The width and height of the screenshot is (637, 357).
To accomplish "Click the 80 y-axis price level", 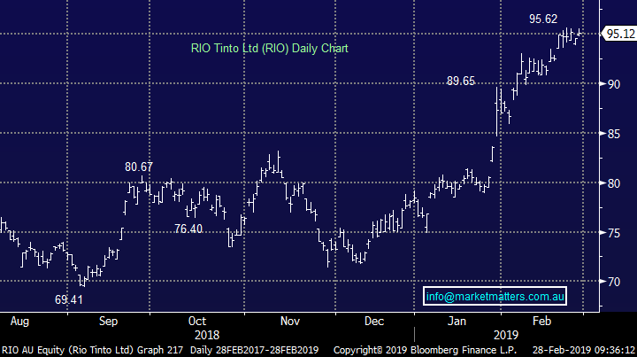I will [613, 183].
